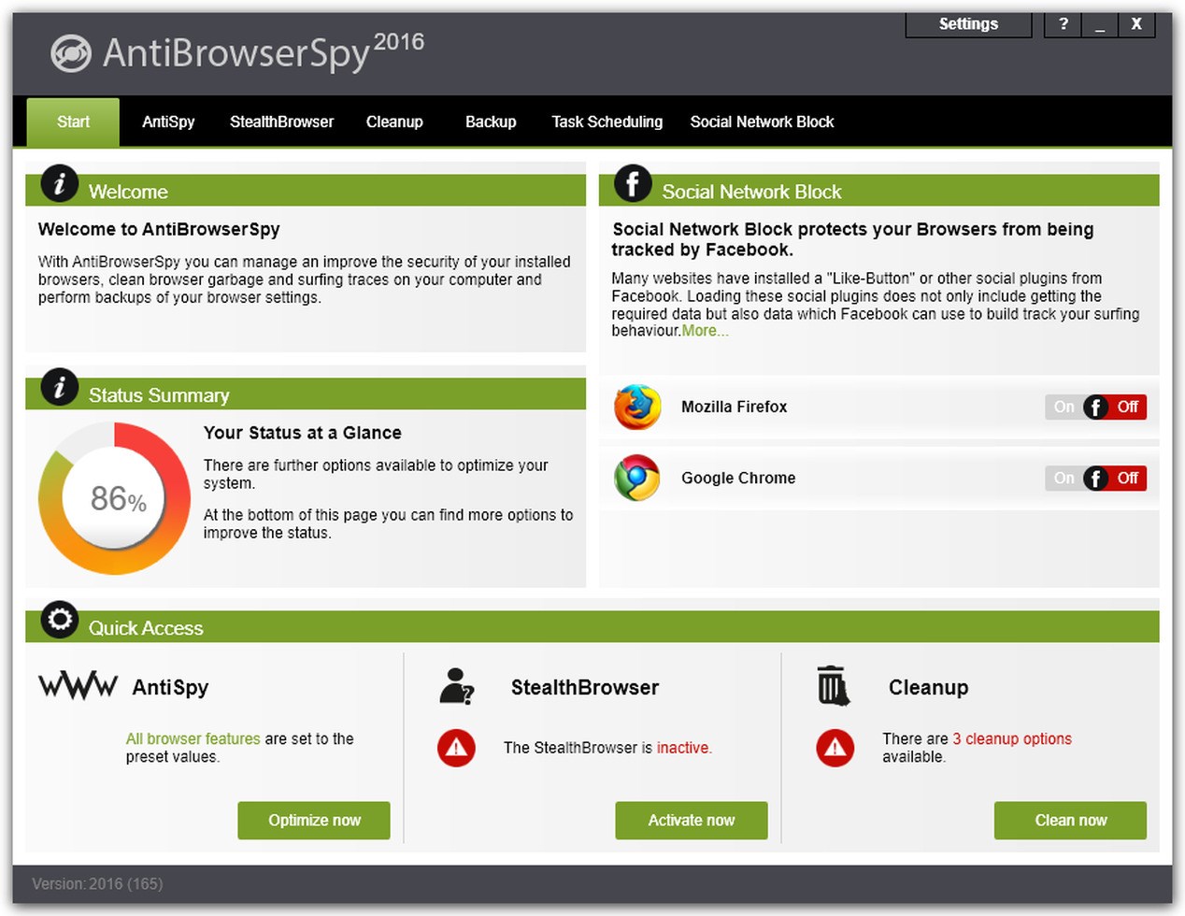The image size is (1185, 916).
Task: Click the 3 cleanup options link
Action: [x=1012, y=738]
